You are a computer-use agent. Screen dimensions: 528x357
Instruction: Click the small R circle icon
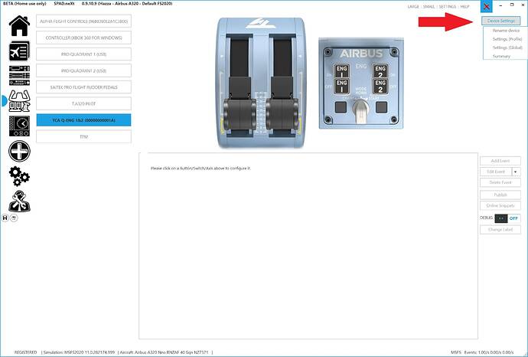[5, 218]
